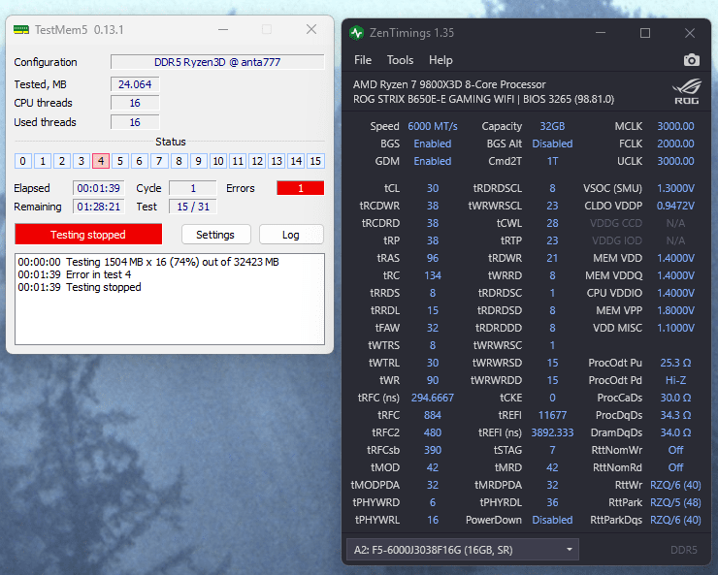Close the ZenTimings window
Image resolution: width=718 pixels, height=575 pixels.
(x=690, y=33)
